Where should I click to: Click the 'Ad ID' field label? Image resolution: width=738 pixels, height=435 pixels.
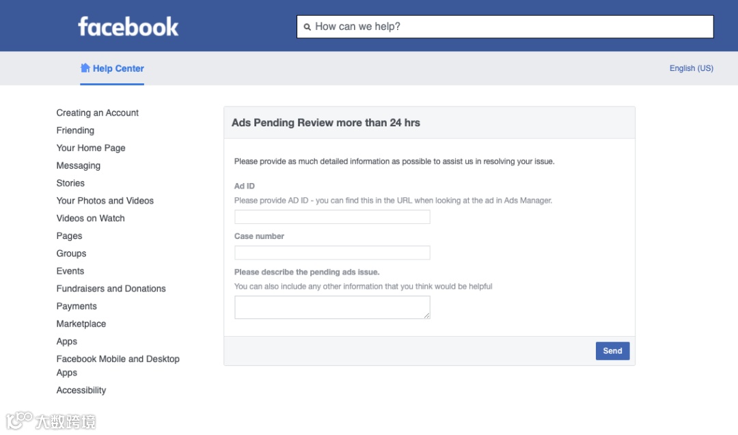[244, 186]
